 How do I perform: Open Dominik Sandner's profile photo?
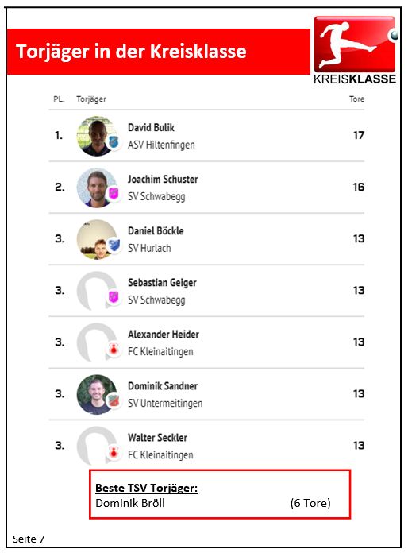(x=97, y=394)
